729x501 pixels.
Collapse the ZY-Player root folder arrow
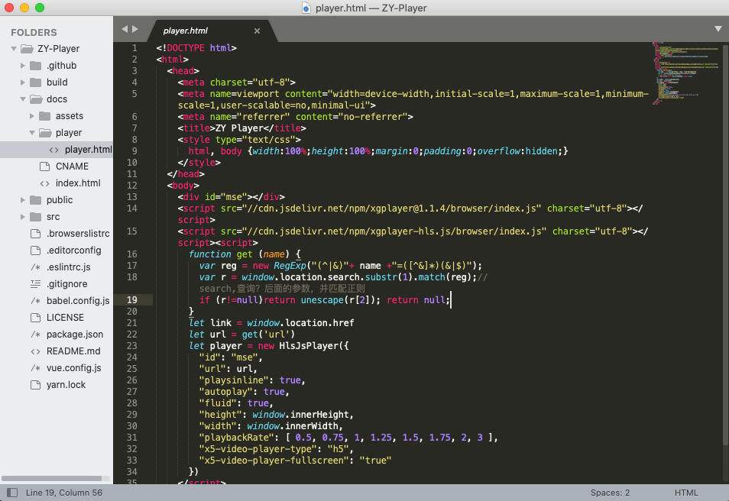pyautogui.click(x=14, y=48)
